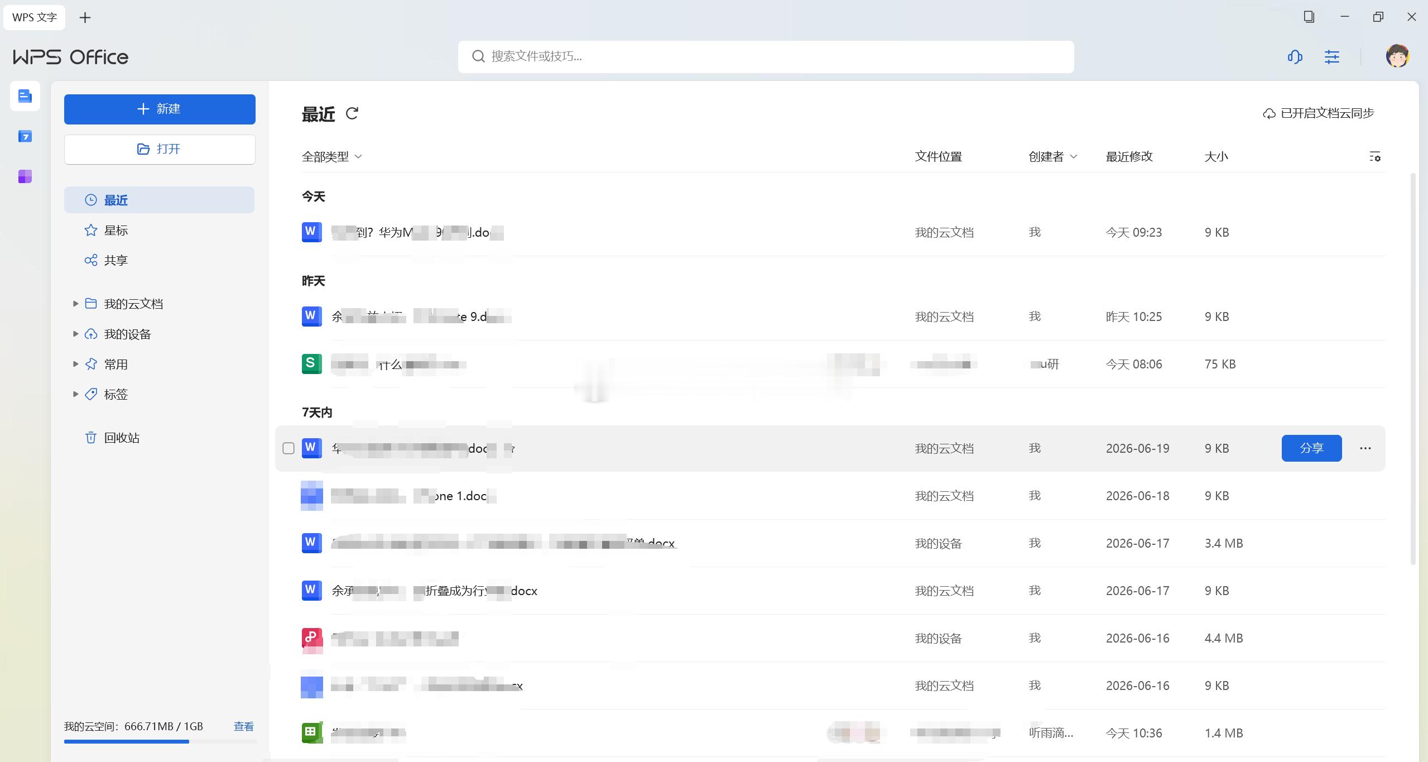This screenshot has height=762, width=1428.
Task: Switch to the WPS 文字 tab
Action: click(x=35, y=17)
